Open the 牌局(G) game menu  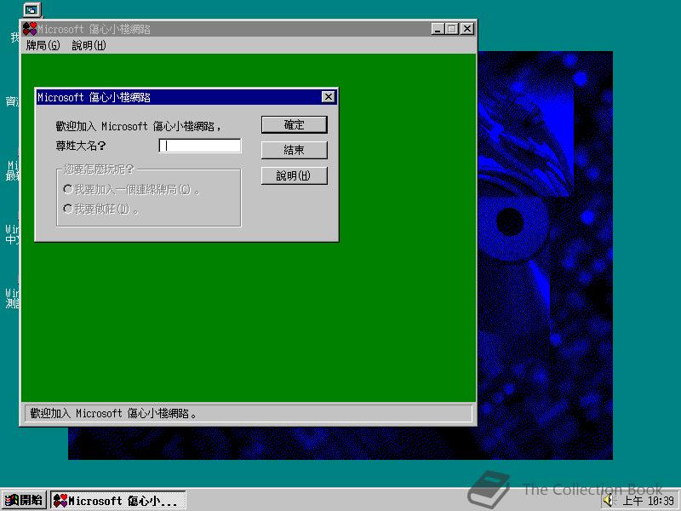pos(43,45)
